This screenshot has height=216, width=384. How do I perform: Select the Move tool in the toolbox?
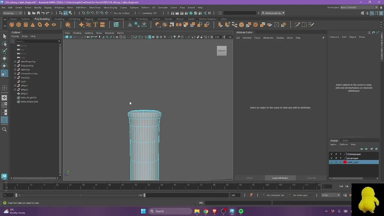point(4,58)
